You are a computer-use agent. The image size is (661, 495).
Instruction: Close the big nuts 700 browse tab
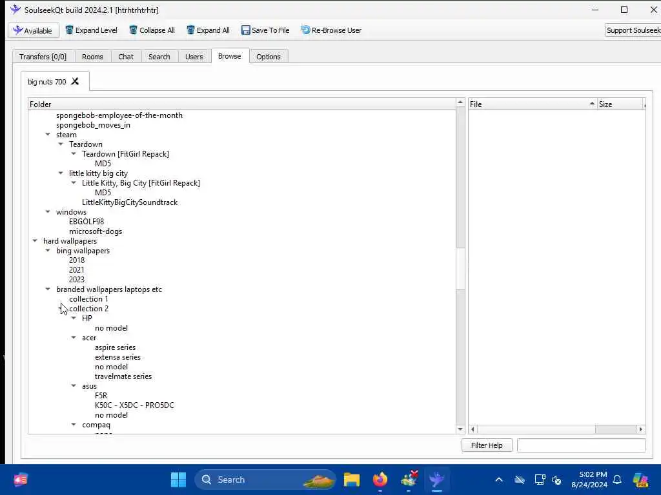[x=75, y=81]
